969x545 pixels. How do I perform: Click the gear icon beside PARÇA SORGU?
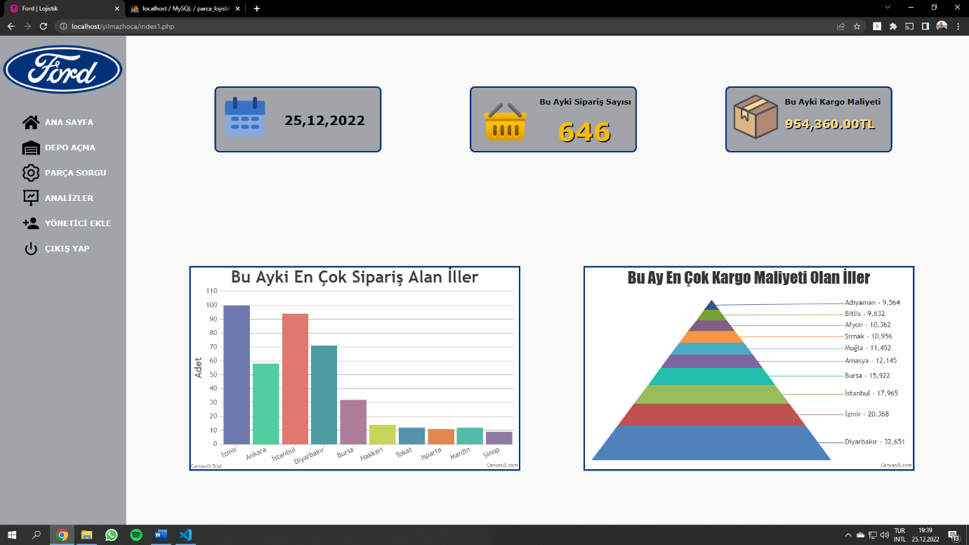(31, 173)
